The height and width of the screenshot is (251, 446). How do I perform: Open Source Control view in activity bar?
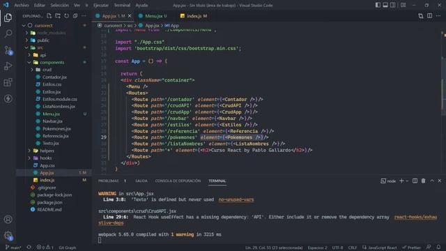[8, 50]
